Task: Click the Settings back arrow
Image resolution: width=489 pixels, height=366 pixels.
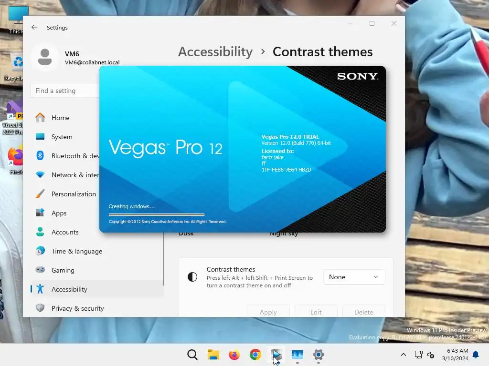Action: (x=34, y=27)
